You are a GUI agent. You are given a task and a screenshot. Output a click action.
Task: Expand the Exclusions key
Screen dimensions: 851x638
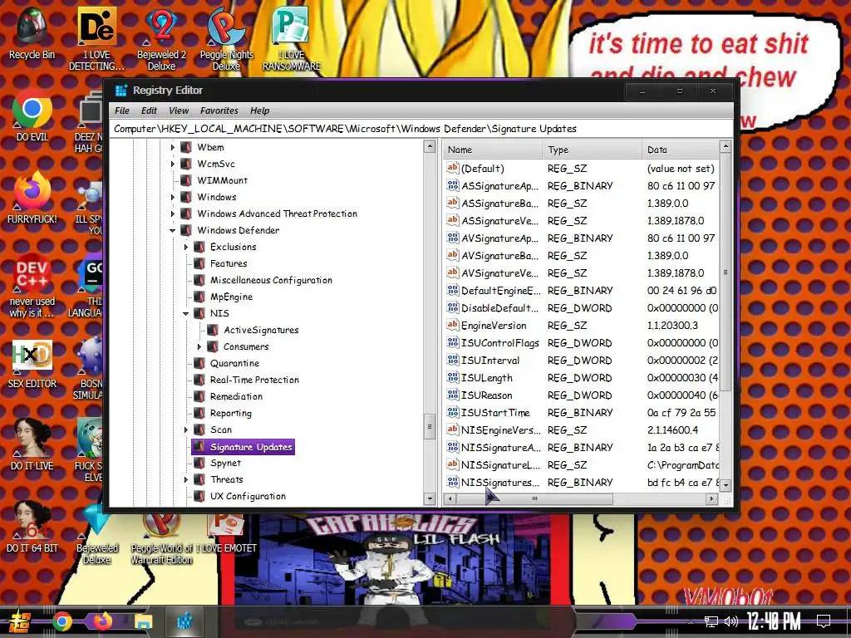[186, 247]
